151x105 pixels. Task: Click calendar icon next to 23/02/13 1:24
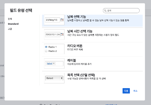click(62, 34)
